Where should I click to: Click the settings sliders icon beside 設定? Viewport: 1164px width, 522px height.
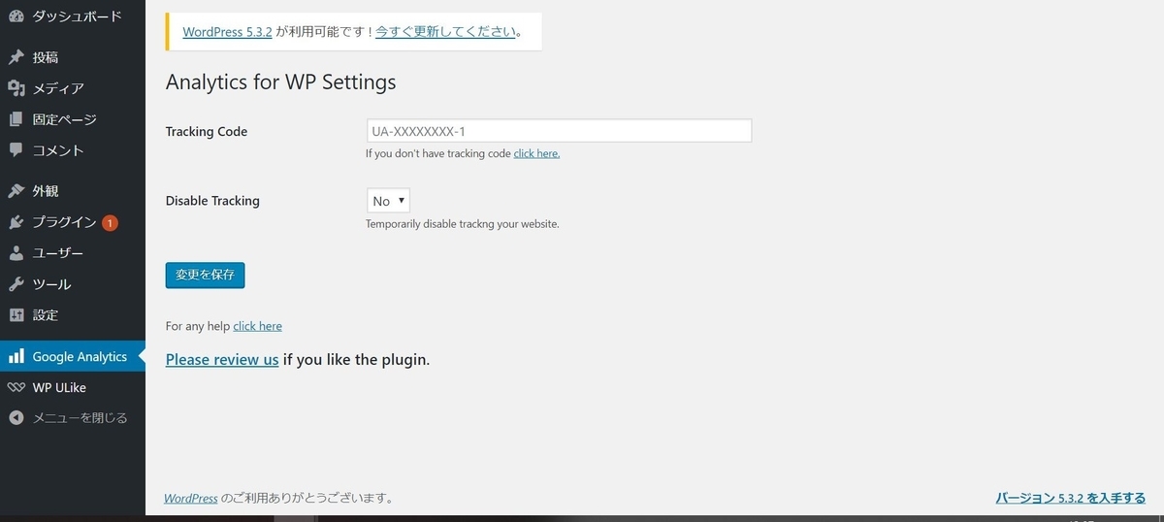[x=16, y=315]
